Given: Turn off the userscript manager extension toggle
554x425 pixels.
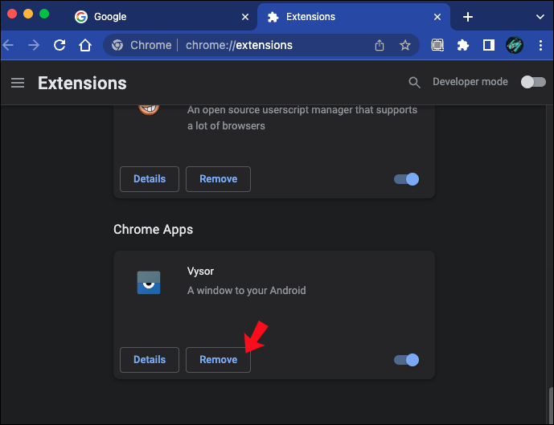Looking at the screenshot, I should pyautogui.click(x=406, y=179).
